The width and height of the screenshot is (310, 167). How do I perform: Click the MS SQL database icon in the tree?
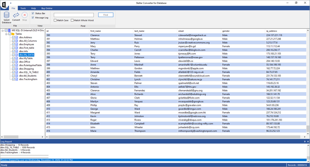tap(9, 30)
